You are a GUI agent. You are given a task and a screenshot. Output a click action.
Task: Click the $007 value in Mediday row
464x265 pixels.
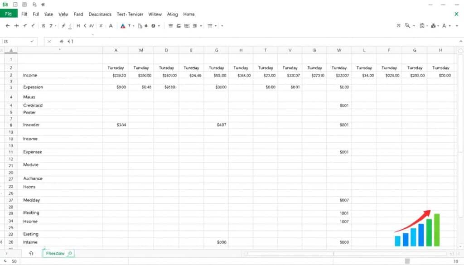click(344, 200)
